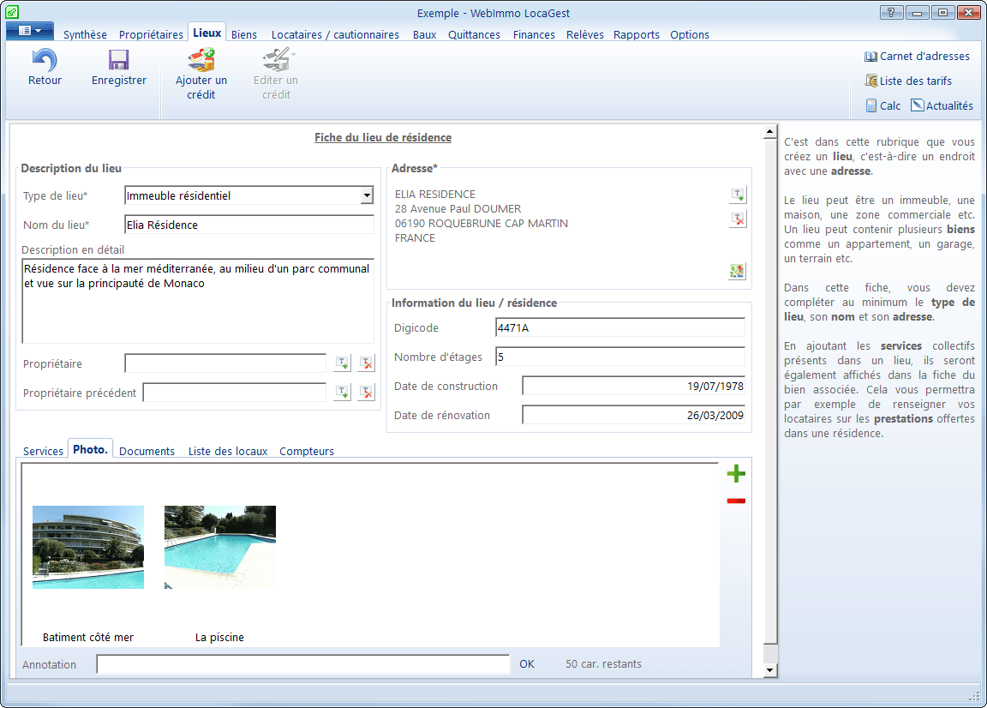Open the application menu button dropdown
This screenshot has width=987, height=708.
point(30,31)
